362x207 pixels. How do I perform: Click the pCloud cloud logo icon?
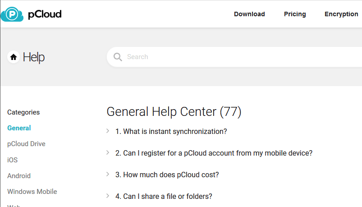tap(12, 14)
